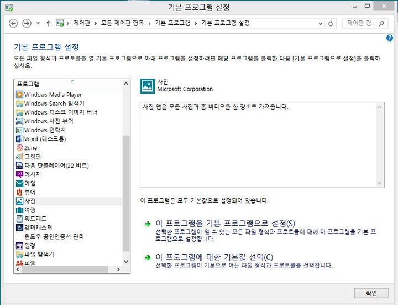Click the 메일 envelope icon
The height and width of the screenshot is (305, 398).
click(19, 183)
